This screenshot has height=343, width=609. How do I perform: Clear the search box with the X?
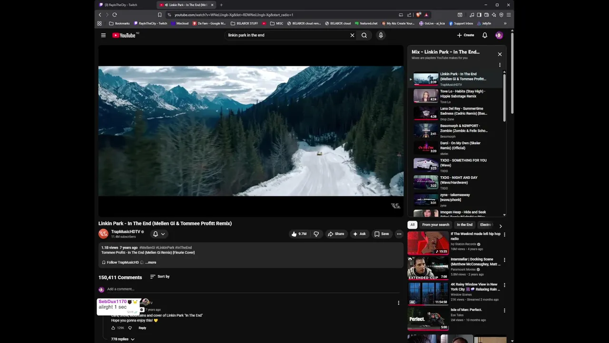pyautogui.click(x=352, y=35)
